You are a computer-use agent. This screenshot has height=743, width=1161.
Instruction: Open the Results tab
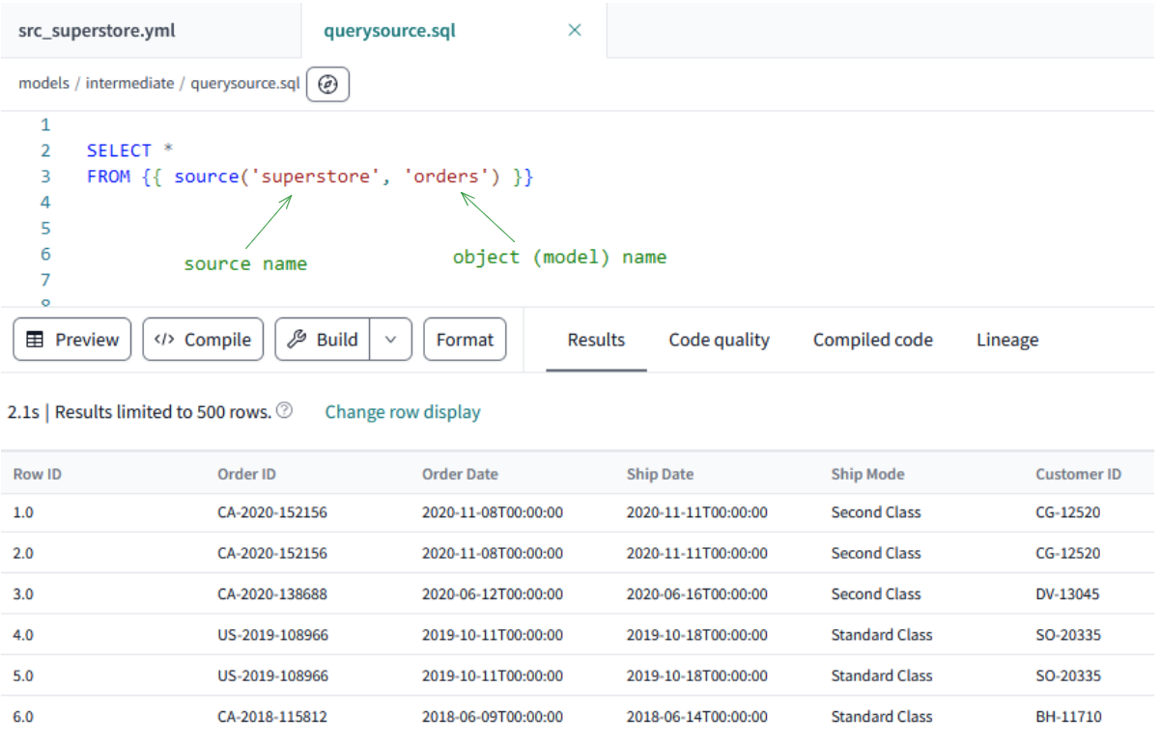click(x=596, y=340)
